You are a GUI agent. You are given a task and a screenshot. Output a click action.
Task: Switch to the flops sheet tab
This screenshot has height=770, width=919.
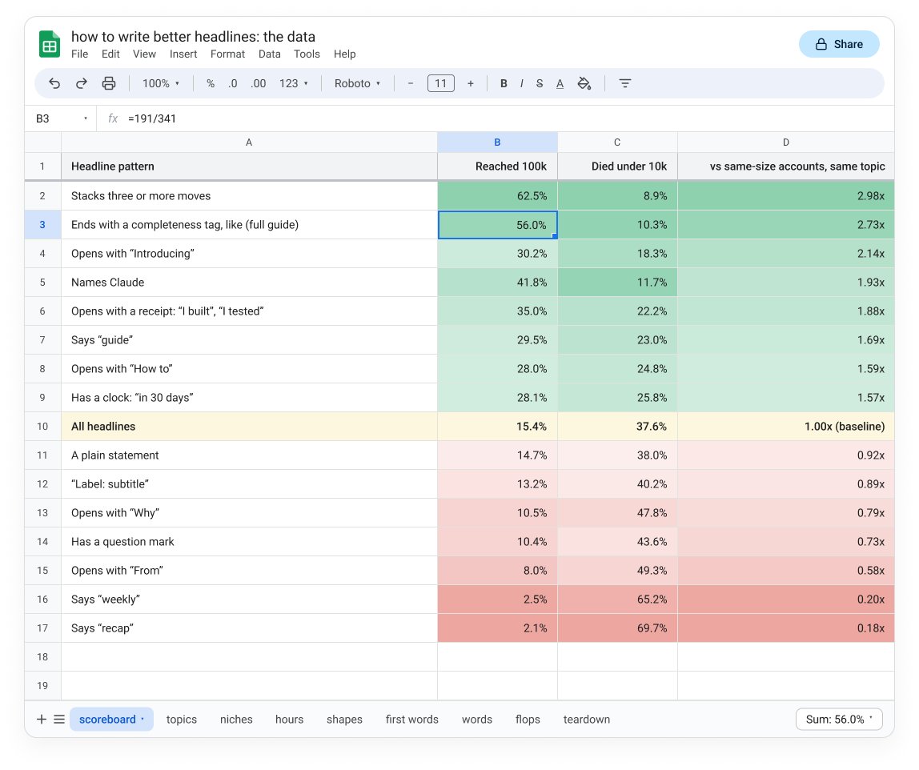pyautogui.click(x=528, y=719)
